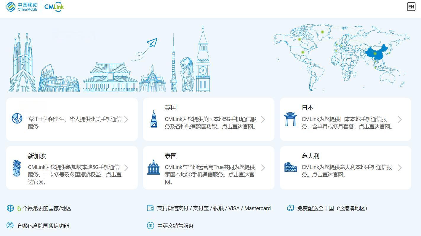
Task: Click the text 套餐包含跨国通信功能
Action: 43,226
